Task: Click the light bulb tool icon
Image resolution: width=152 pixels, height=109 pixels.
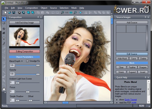Action: click(x=4, y=38)
